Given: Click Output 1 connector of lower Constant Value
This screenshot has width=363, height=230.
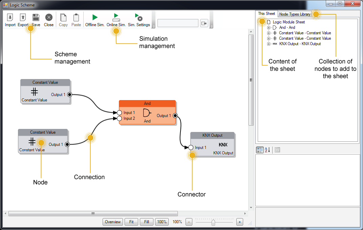Looking at the screenshot, I should pyautogui.click(x=67, y=145).
